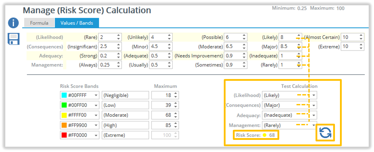The image size is (374, 152).
Task: Open the #00FFFF color dropdown
Action: (96, 95)
